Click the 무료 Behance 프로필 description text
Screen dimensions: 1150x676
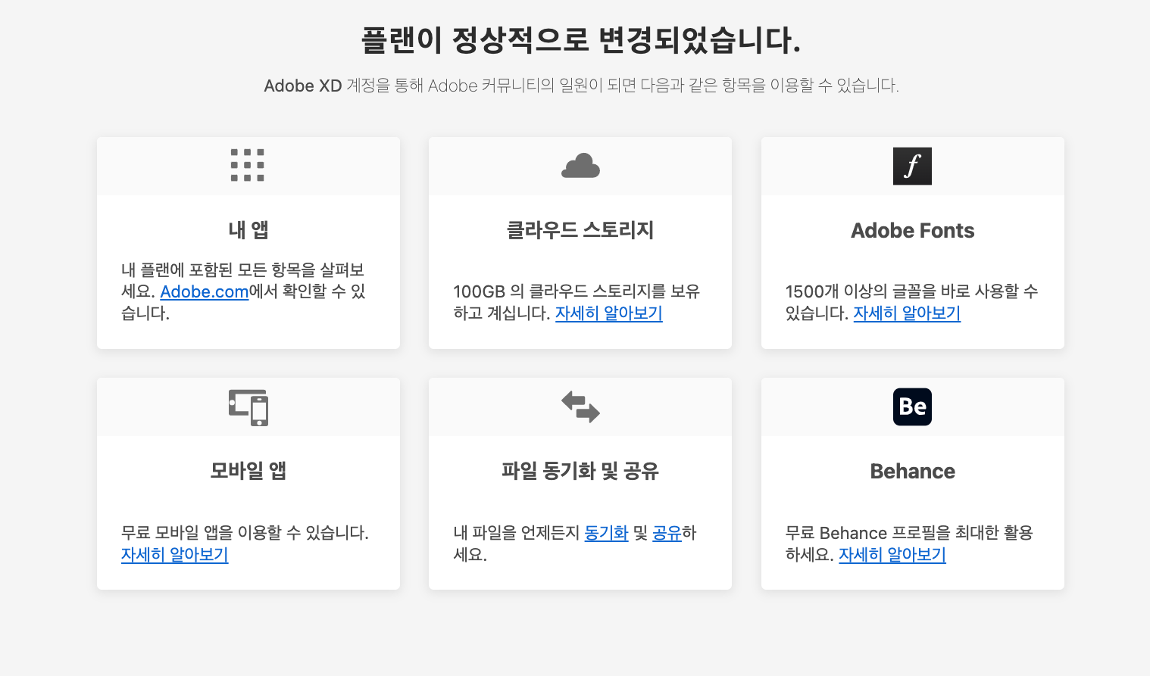[x=909, y=544]
